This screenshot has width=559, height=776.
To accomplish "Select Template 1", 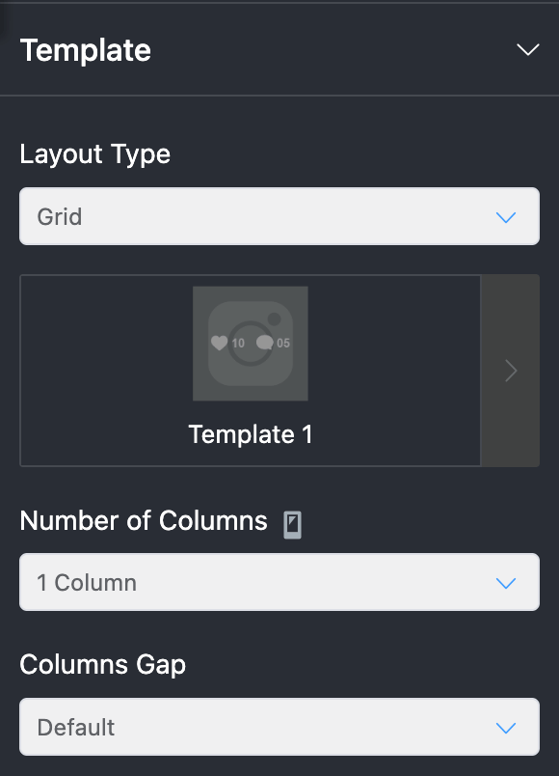I will 251,371.
